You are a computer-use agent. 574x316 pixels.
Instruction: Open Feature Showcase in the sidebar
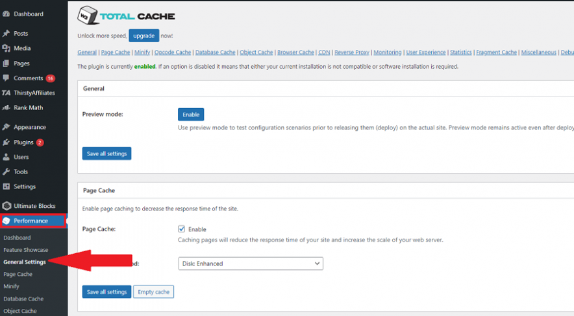coord(25,250)
